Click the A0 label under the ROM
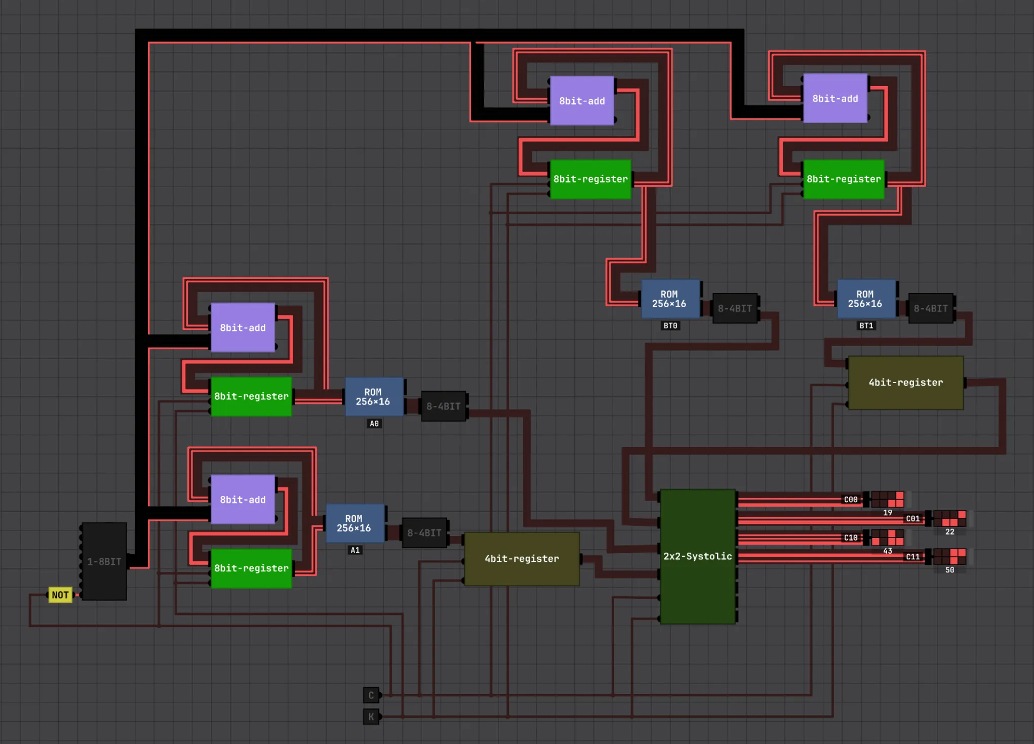Screen dimensions: 1034x744 [x=374, y=424]
